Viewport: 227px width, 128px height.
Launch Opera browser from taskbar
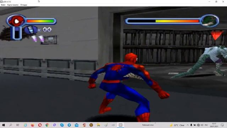pos(40,125)
